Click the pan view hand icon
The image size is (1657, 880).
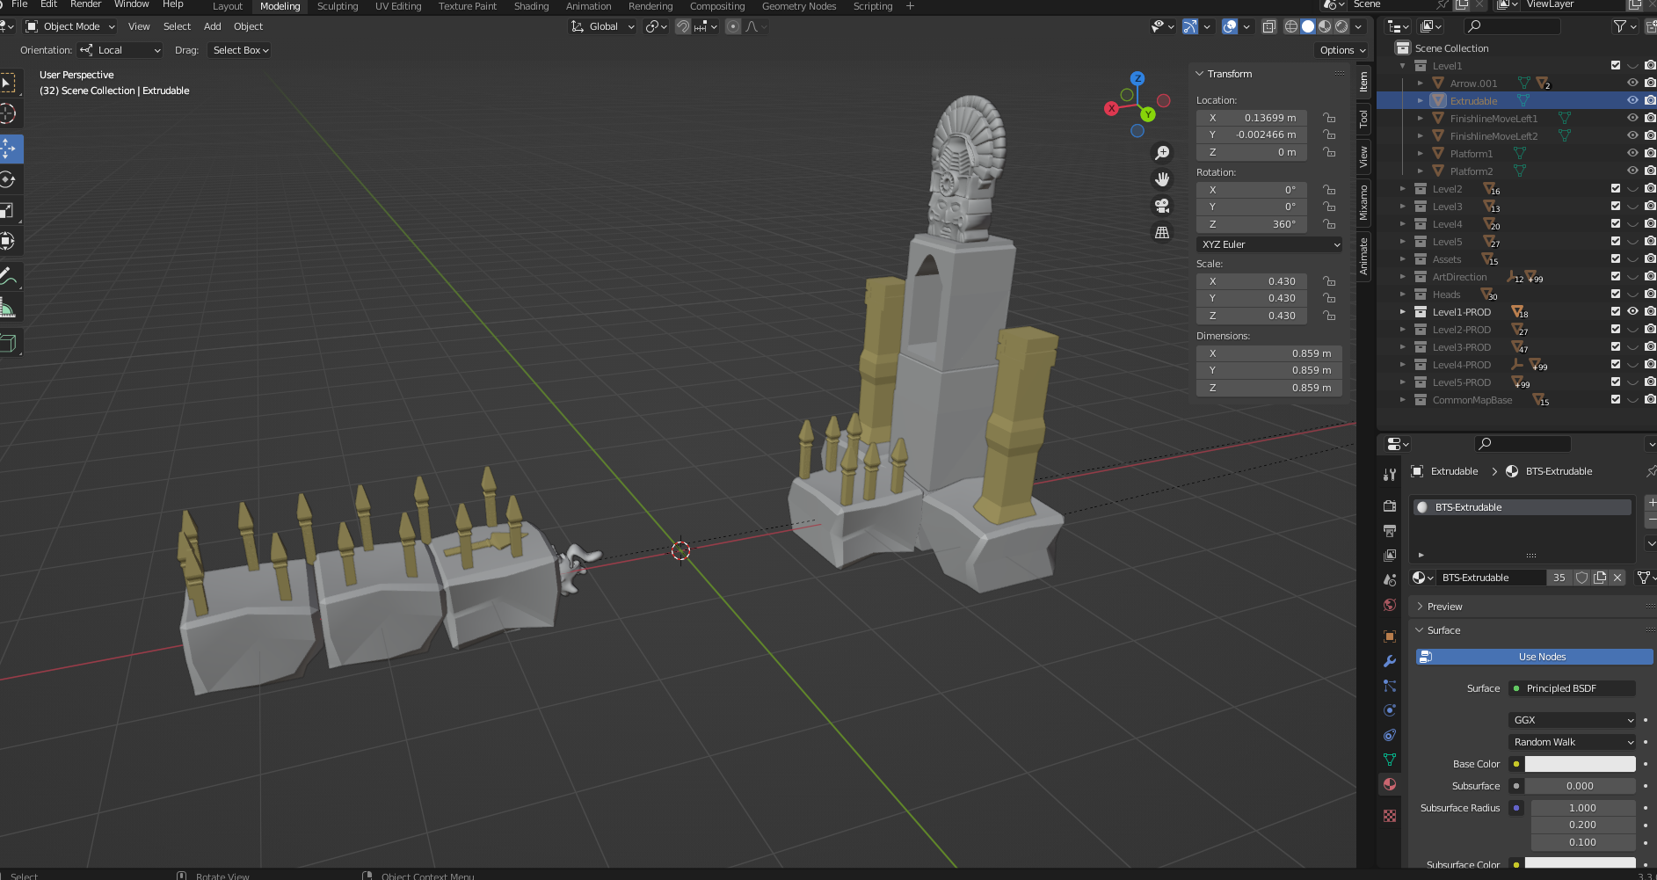[1162, 179]
